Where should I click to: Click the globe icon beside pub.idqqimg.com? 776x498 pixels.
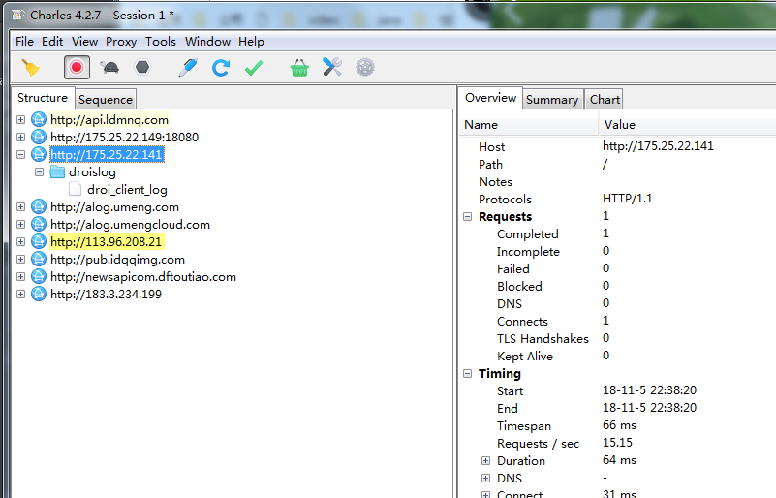click(x=39, y=259)
